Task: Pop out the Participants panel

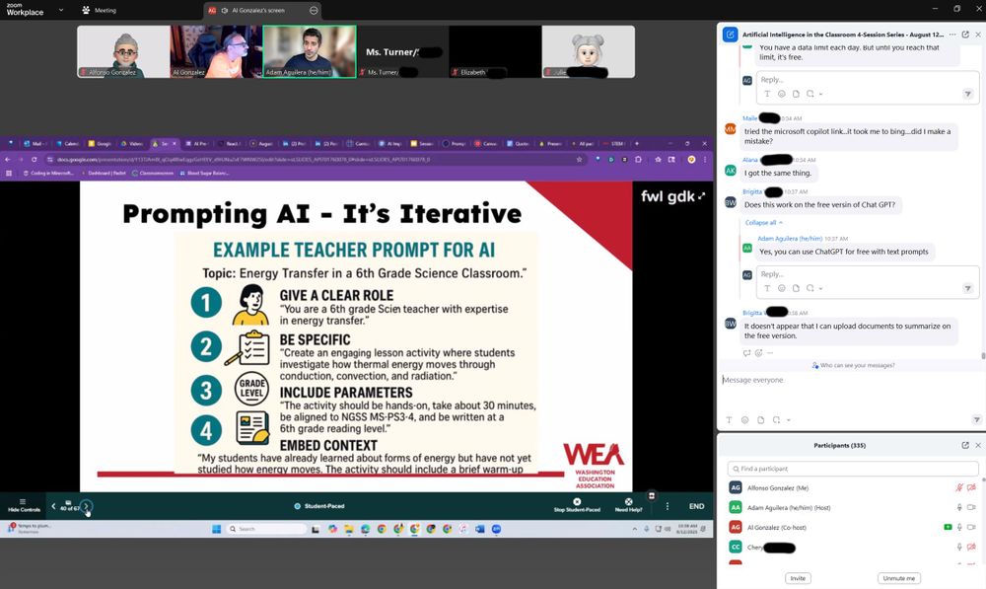Action: (965, 445)
